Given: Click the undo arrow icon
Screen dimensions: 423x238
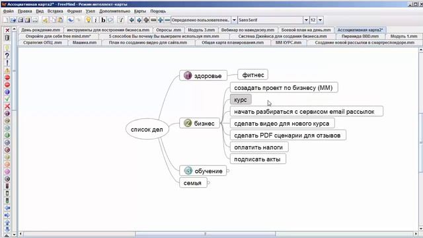Looking at the screenshot, I should 71,20.
